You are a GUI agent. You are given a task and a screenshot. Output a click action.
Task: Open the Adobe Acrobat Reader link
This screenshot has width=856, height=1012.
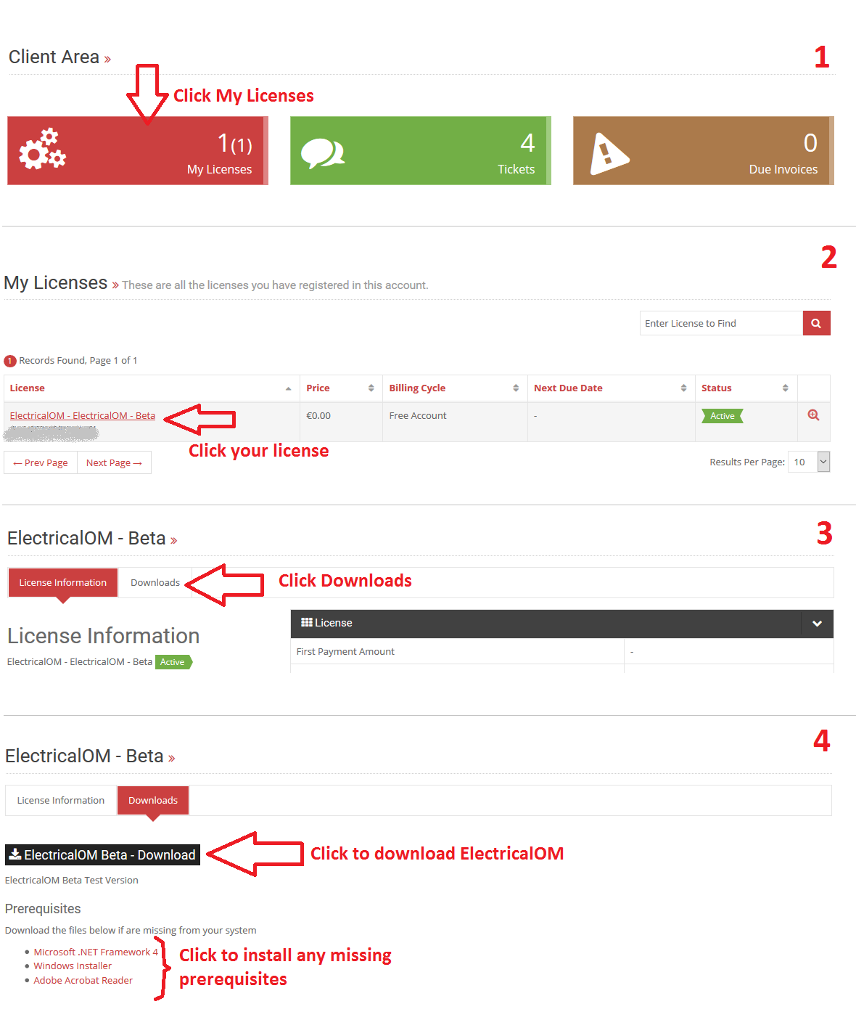83,980
